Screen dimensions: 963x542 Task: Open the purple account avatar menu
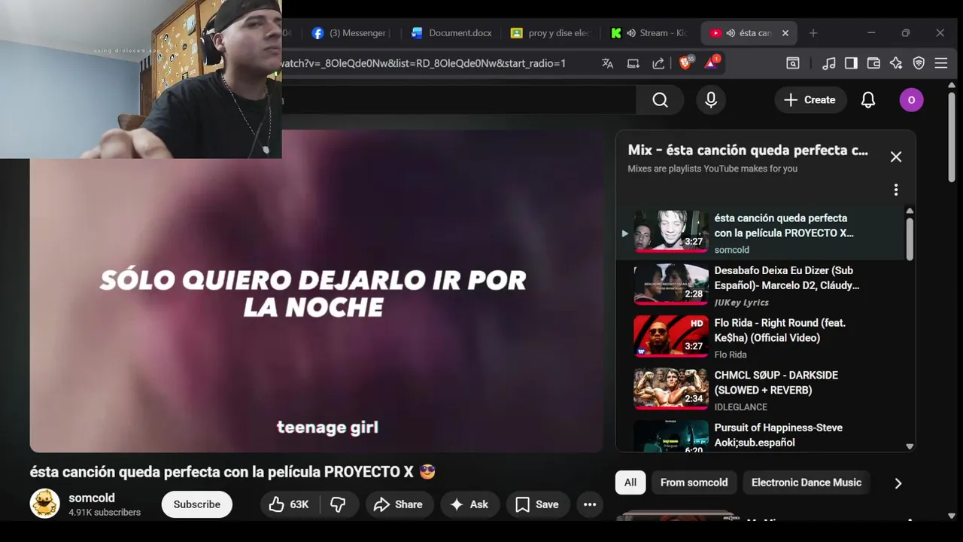click(x=911, y=100)
